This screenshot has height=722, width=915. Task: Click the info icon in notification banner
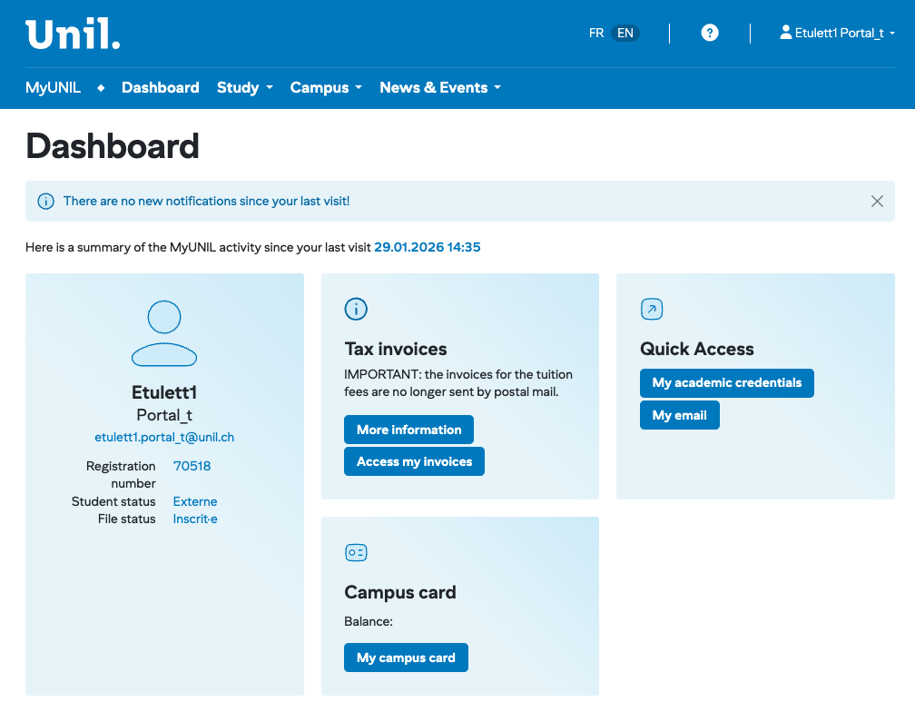(x=45, y=201)
